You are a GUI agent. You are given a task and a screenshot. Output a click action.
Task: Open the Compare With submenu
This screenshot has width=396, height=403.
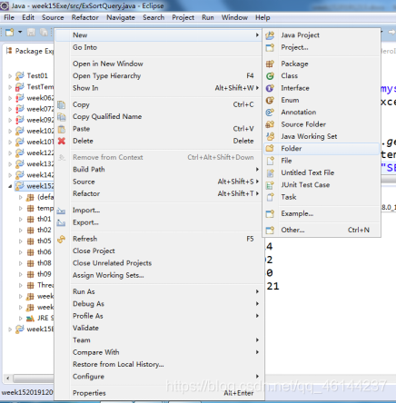[159, 352]
